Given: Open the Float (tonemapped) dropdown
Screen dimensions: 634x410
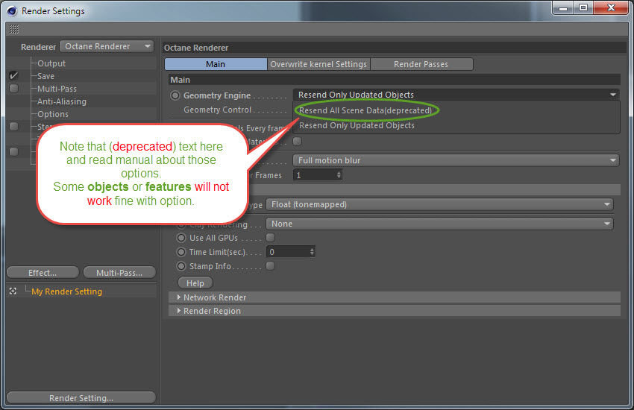Looking at the screenshot, I should tap(439, 204).
